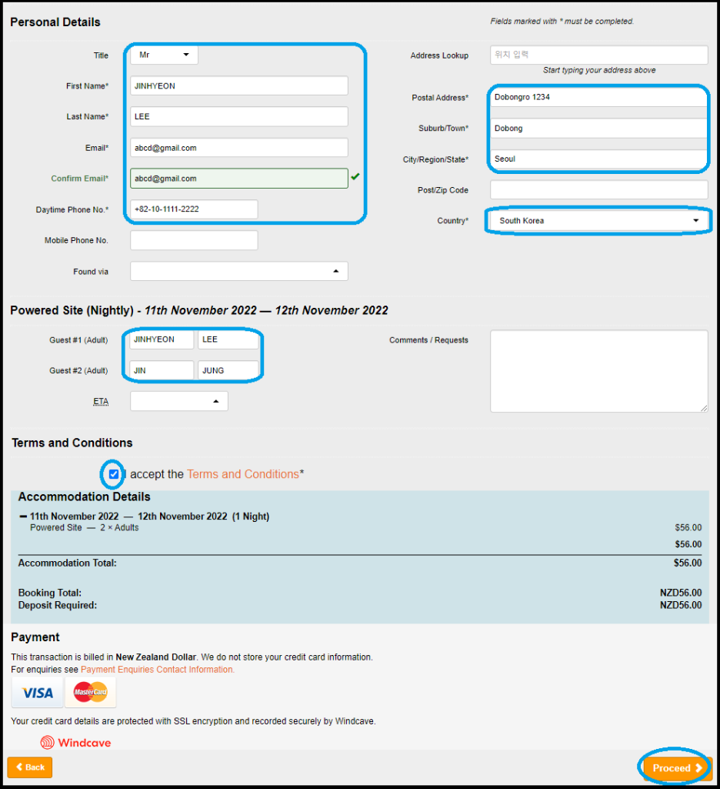Viewport: 720px width, 789px height.
Task: Open the ETA dropdown
Action: pyautogui.click(x=179, y=402)
